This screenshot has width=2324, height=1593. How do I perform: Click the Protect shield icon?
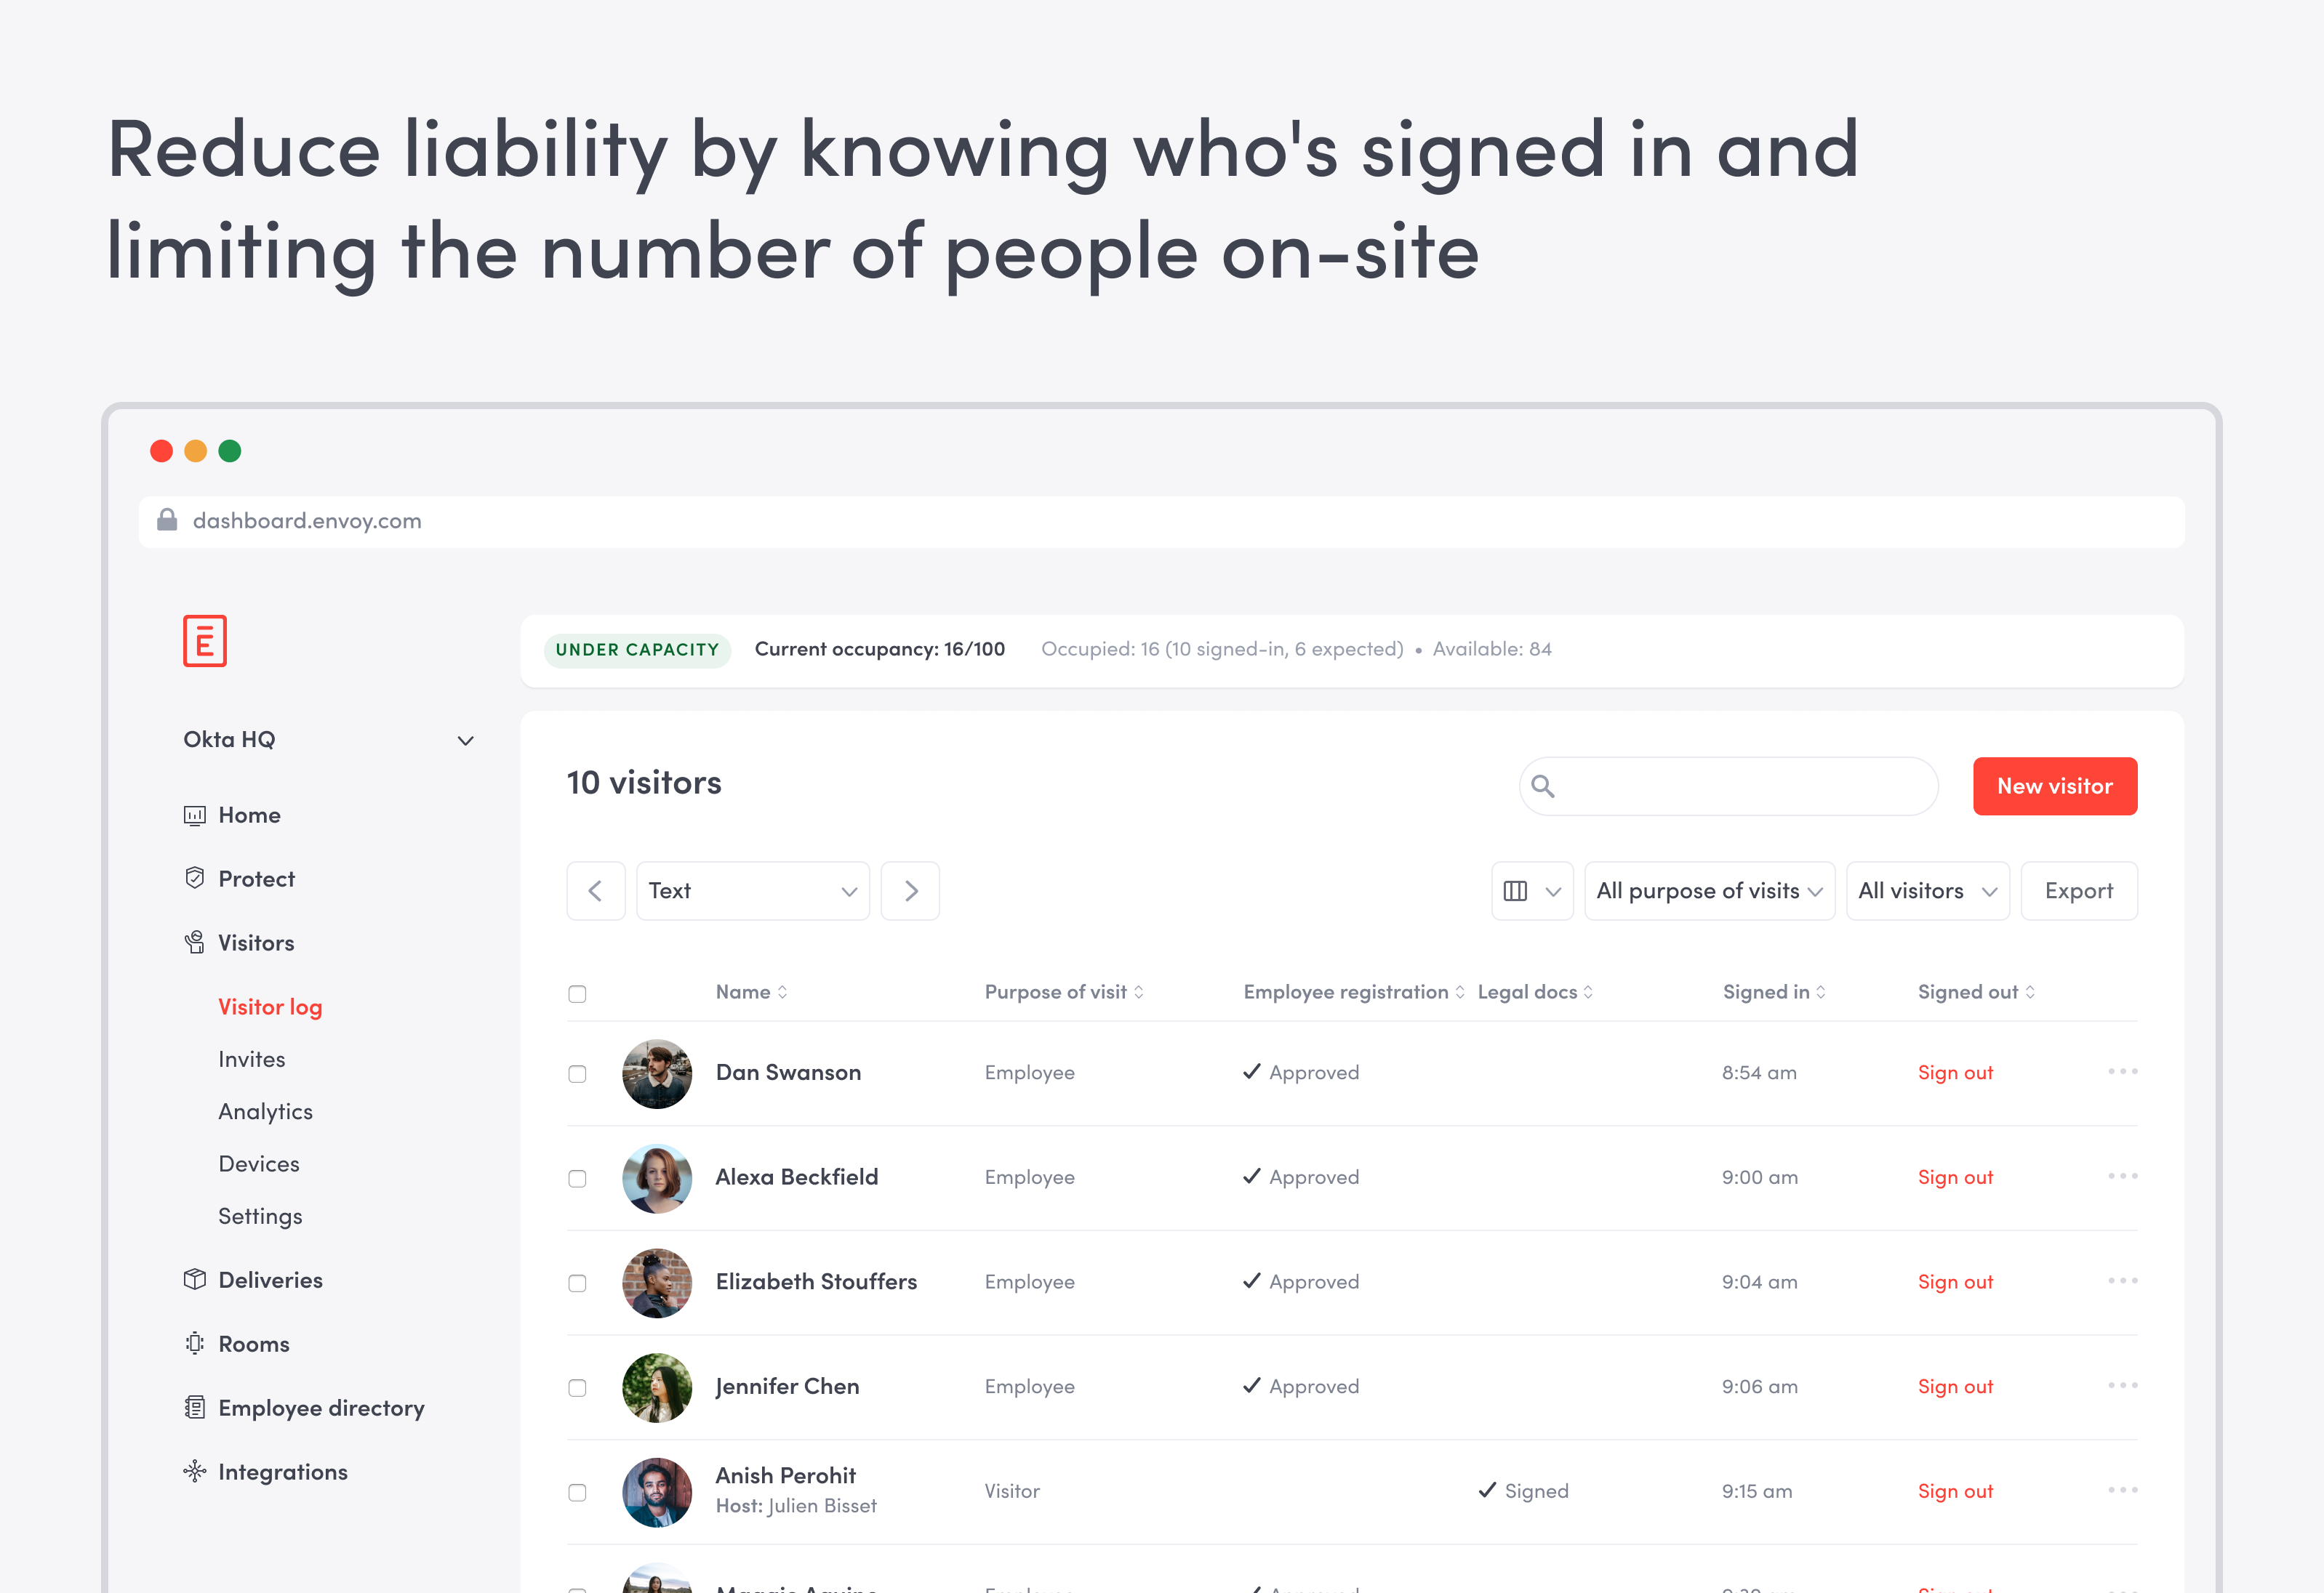[195, 879]
